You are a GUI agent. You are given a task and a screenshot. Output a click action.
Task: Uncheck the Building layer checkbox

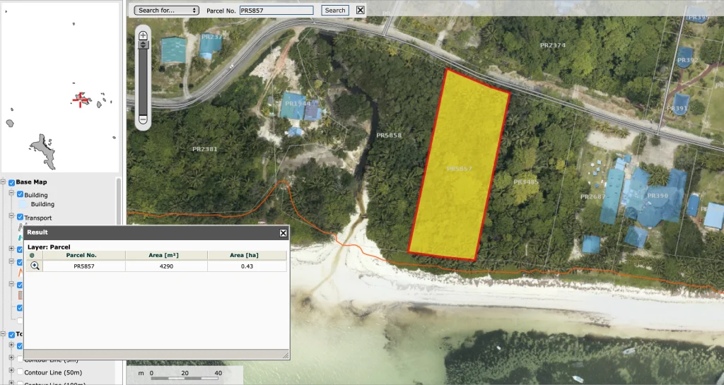(x=20, y=195)
